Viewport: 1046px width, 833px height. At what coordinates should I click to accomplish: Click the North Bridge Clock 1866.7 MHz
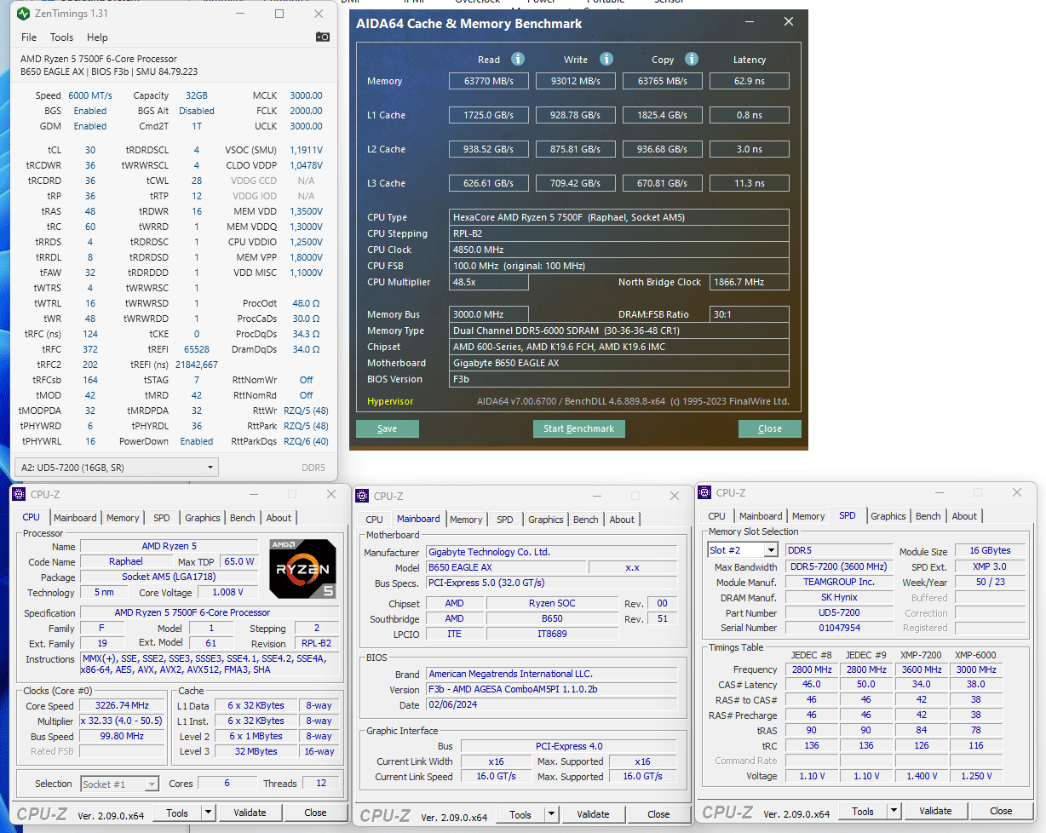[750, 282]
